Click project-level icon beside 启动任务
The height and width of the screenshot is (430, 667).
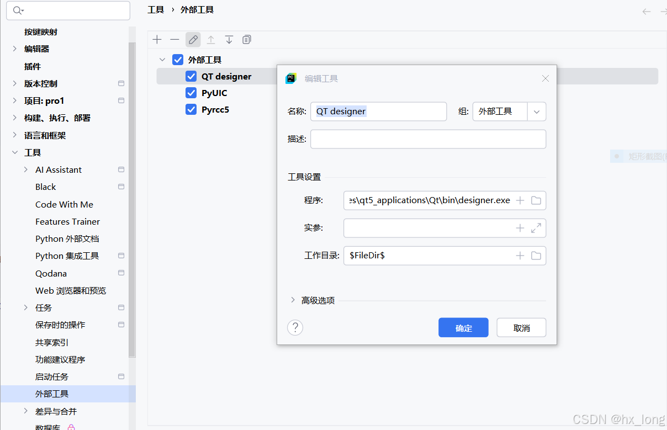pos(121,376)
